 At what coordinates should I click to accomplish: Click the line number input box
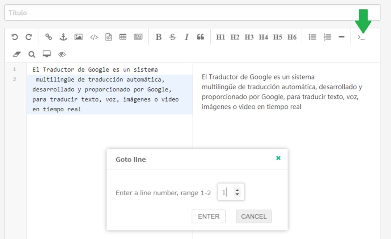[x=231, y=192]
